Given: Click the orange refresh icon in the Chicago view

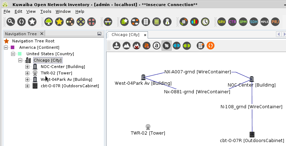Looking at the screenshot, I should coord(211,46).
